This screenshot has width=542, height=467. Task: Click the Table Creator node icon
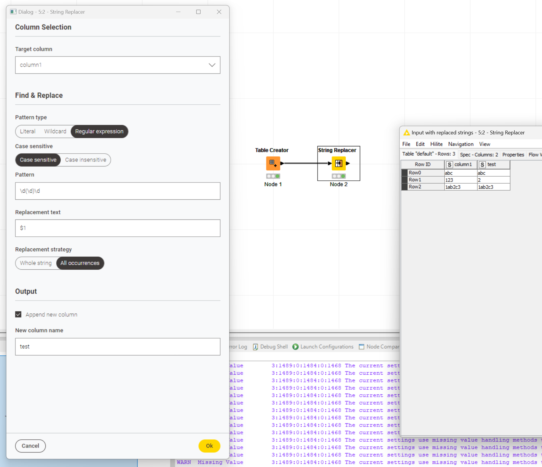tap(273, 163)
